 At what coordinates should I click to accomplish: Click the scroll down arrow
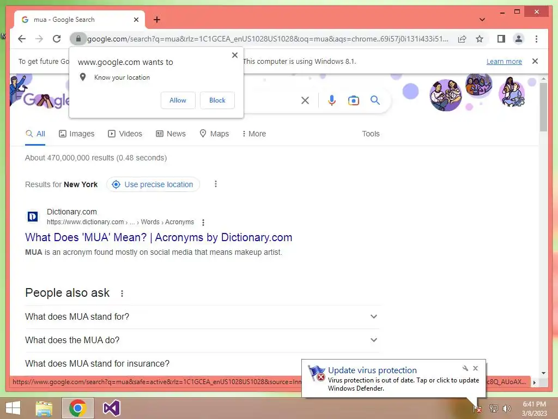543,373
